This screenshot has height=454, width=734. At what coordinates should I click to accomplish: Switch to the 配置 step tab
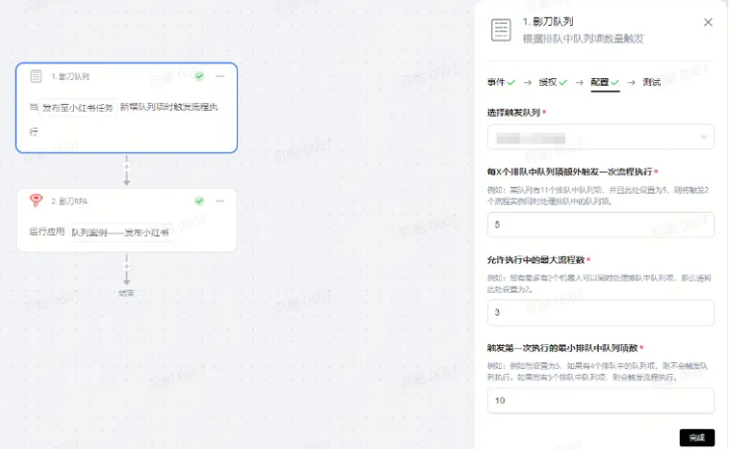click(605, 82)
